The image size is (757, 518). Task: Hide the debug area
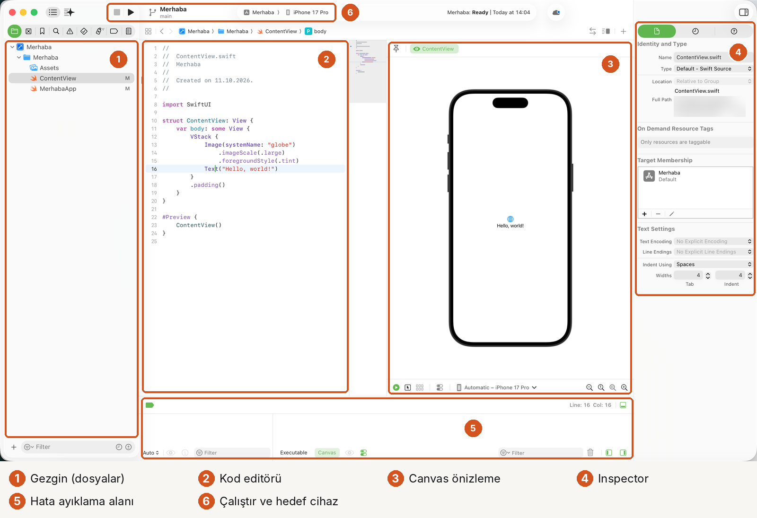[623, 405]
